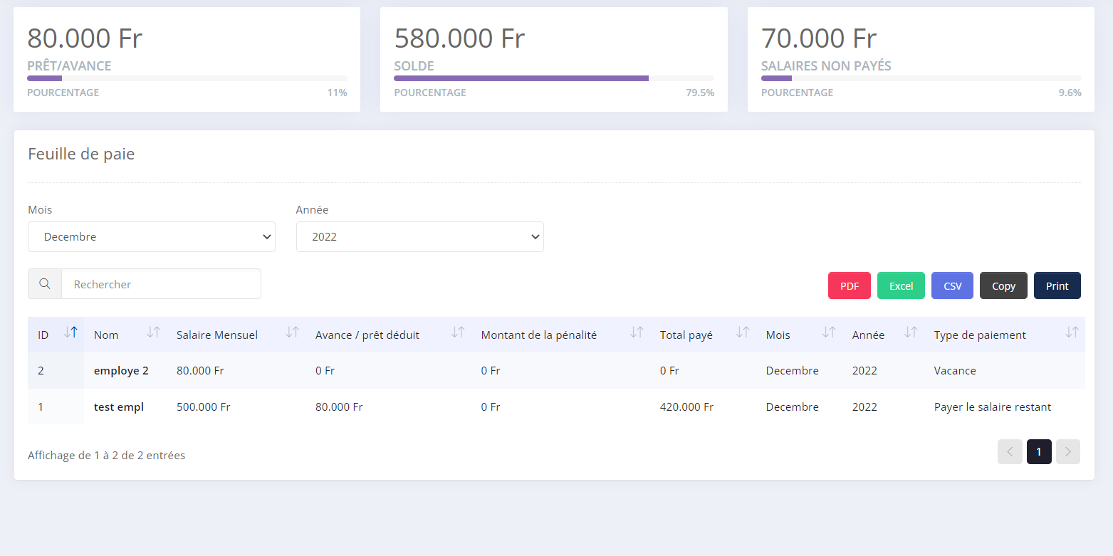Sort by Année column arrows
This screenshot has width=1113, height=556.
(910, 332)
